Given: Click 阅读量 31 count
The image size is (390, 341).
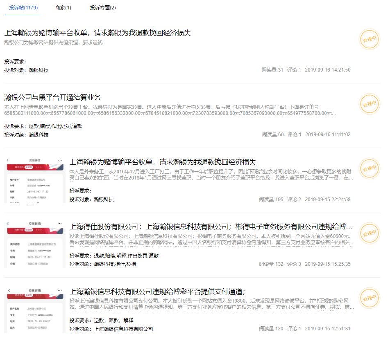Looking at the screenshot, I should (272, 70).
